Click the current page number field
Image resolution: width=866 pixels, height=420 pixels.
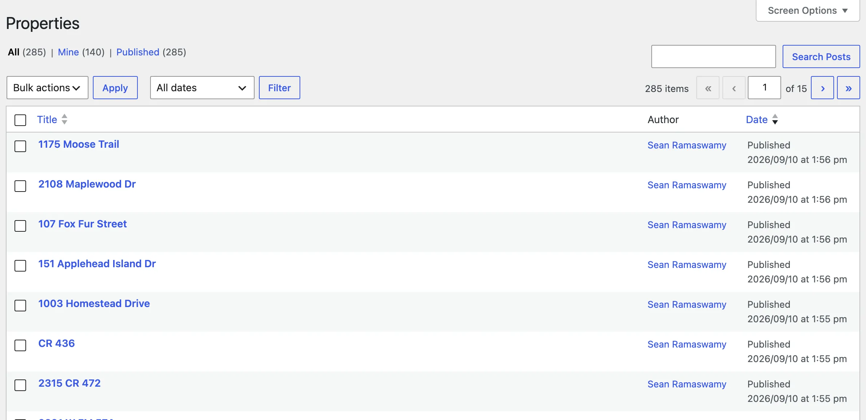[764, 88]
